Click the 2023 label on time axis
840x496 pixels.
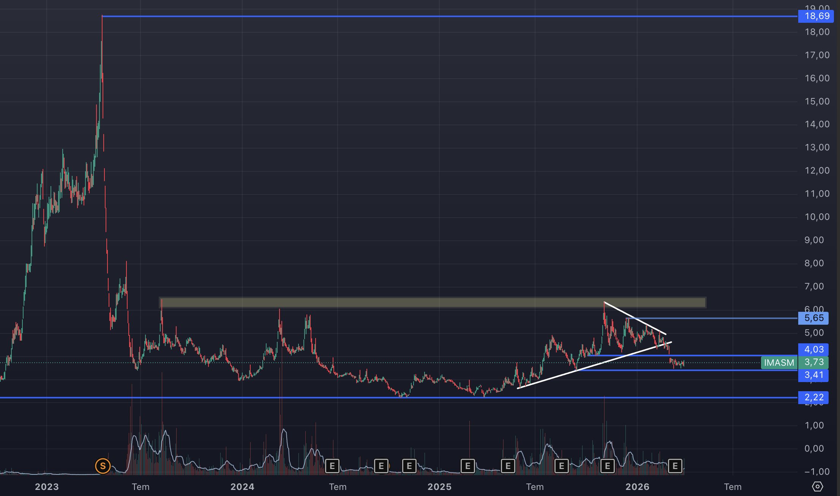47,487
